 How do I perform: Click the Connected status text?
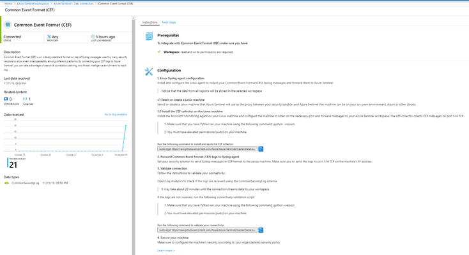(x=12, y=37)
